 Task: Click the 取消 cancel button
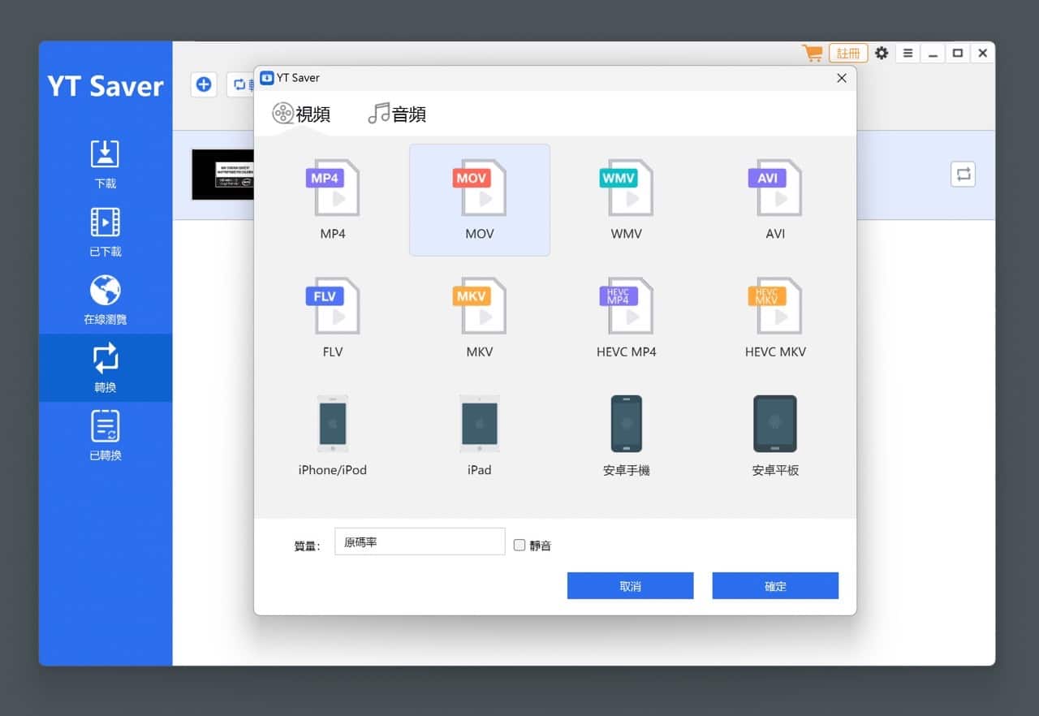click(630, 586)
